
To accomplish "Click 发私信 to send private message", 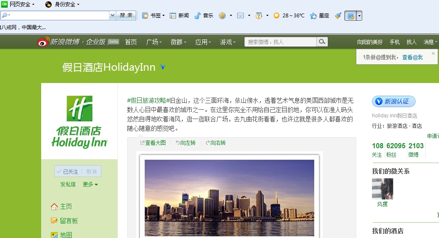I will (x=68, y=184).
